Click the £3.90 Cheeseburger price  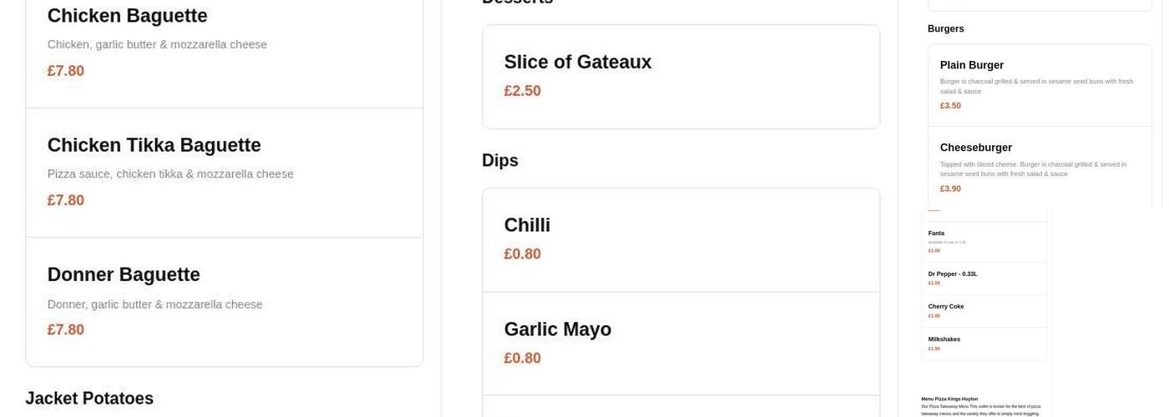950,188
